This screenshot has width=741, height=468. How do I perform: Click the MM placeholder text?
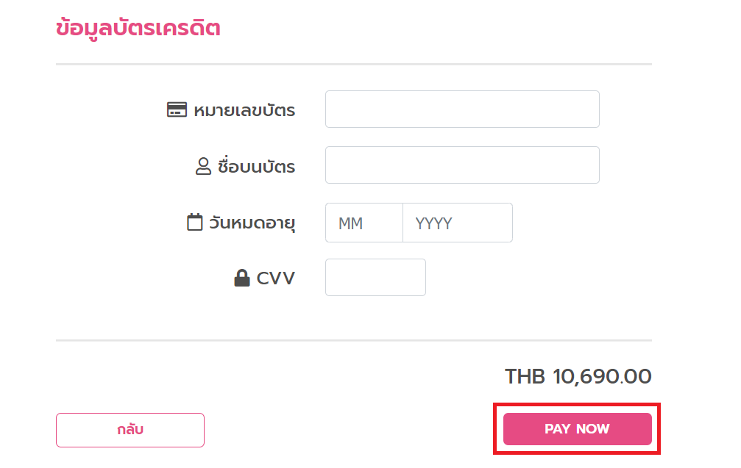[351, 223]
